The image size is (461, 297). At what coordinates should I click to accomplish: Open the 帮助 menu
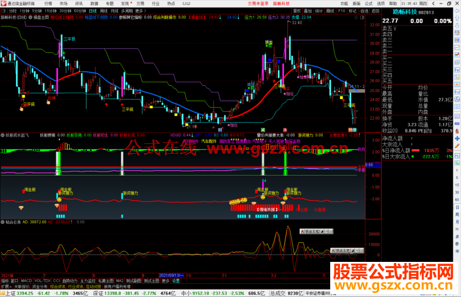click(x=393, y=3)
